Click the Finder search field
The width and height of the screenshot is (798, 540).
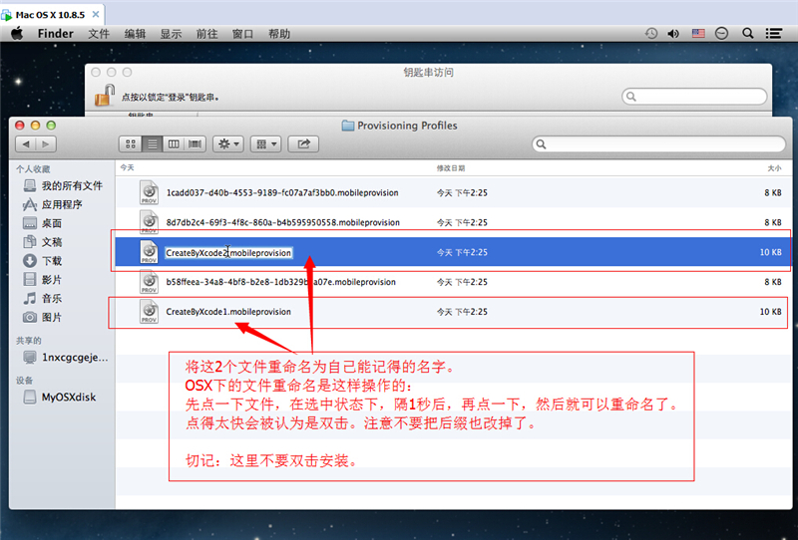point(658,144)
